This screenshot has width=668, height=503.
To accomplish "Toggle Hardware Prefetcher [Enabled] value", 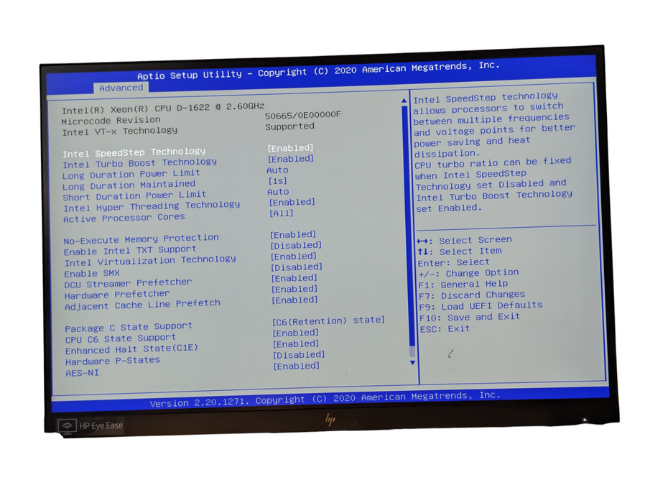I will pyautogui.click(x=294, y=289).
